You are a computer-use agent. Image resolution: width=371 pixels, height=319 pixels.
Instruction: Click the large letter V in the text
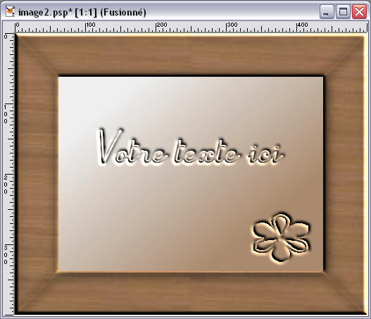pos(110,146)
